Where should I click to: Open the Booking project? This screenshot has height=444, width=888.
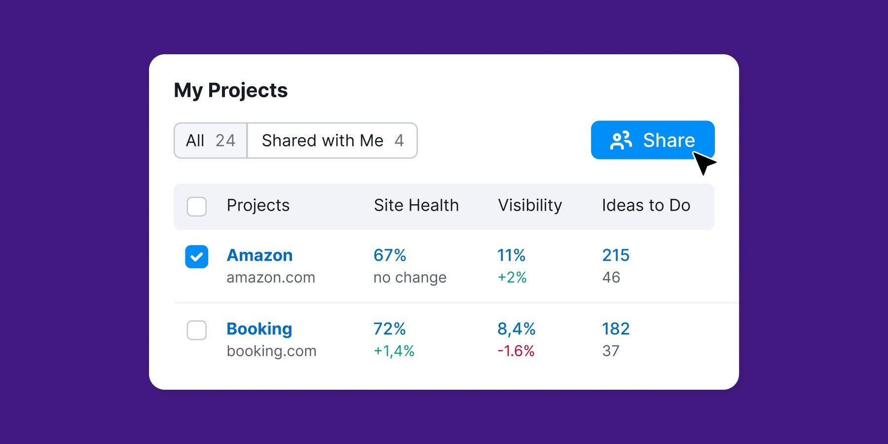tap(259, 329)
